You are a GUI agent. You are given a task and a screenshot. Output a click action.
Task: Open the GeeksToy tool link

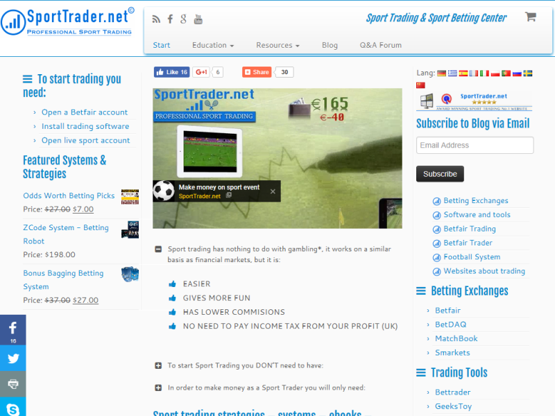(x=454, y=406)
